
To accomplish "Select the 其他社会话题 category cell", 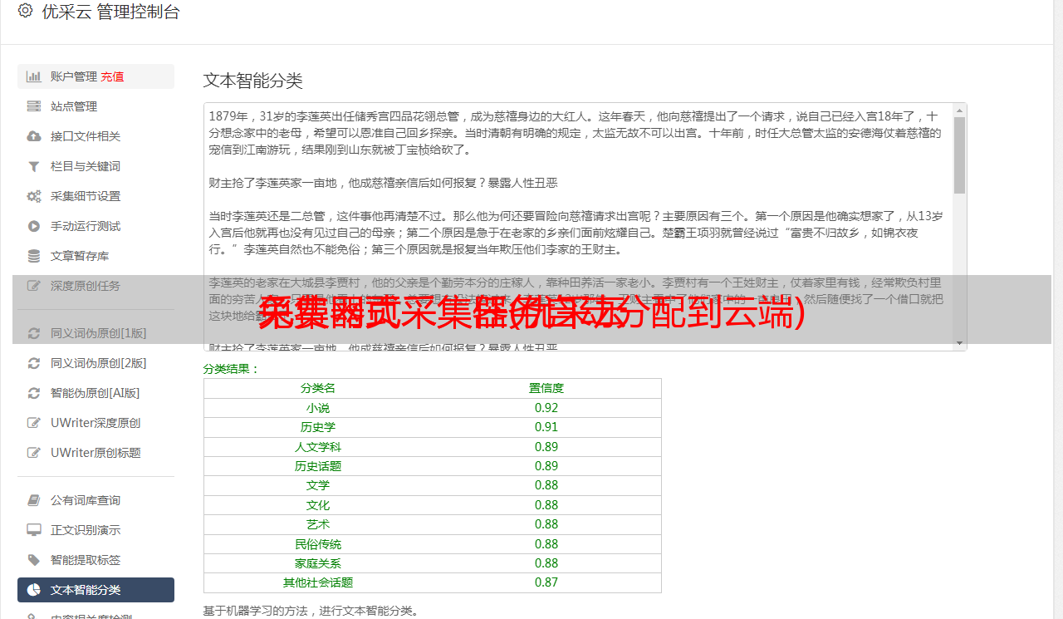I will [x=318, y=582].
